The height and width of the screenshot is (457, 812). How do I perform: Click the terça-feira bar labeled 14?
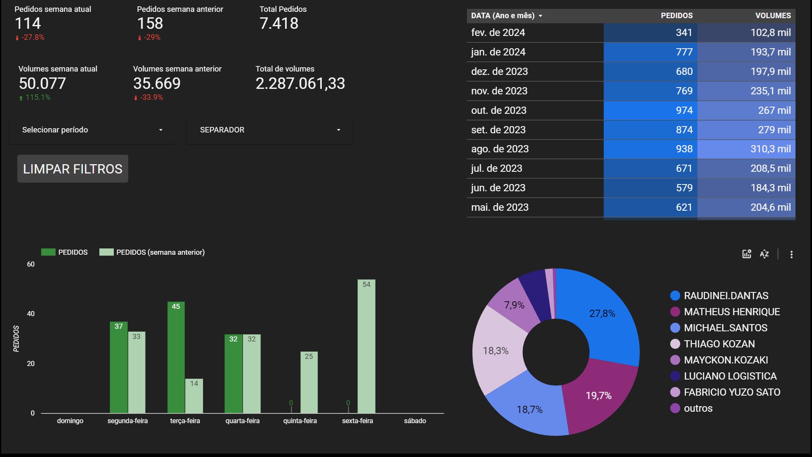coord(194,396)
